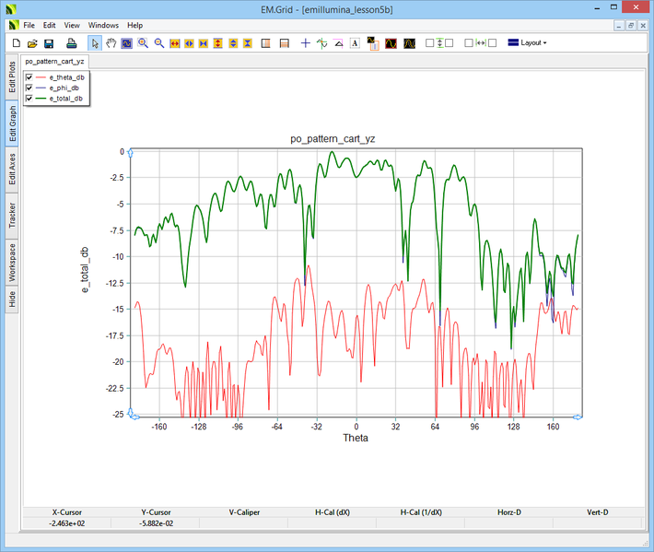Click the top-left blue axis range handle
This screenshot has width=654, height=552.
point(131,151)
